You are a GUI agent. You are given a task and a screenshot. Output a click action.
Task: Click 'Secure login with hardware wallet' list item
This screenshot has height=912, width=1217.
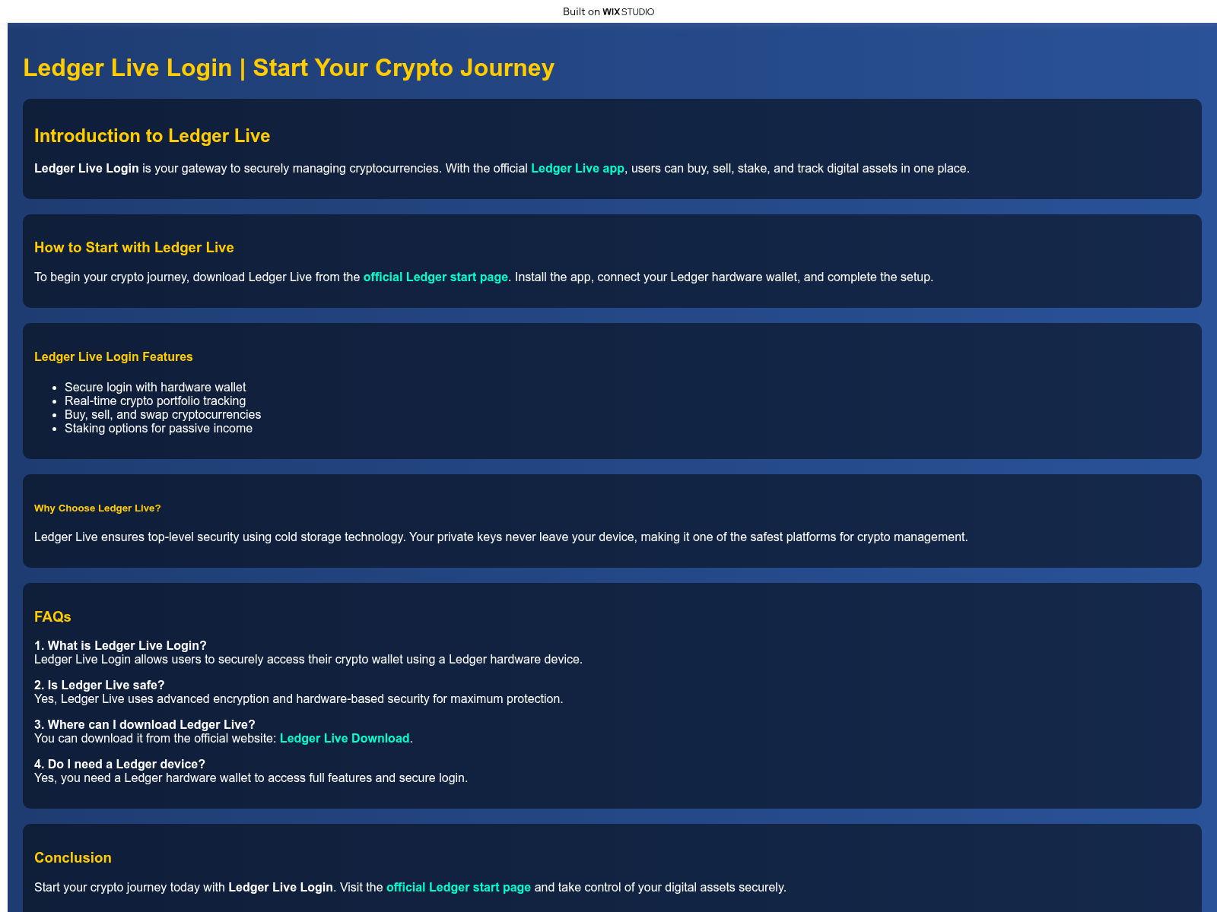[155, 388]
